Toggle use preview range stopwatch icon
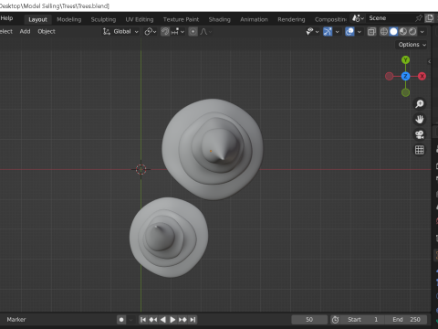This screenshot has width=438, height=329. coord(335,320)
